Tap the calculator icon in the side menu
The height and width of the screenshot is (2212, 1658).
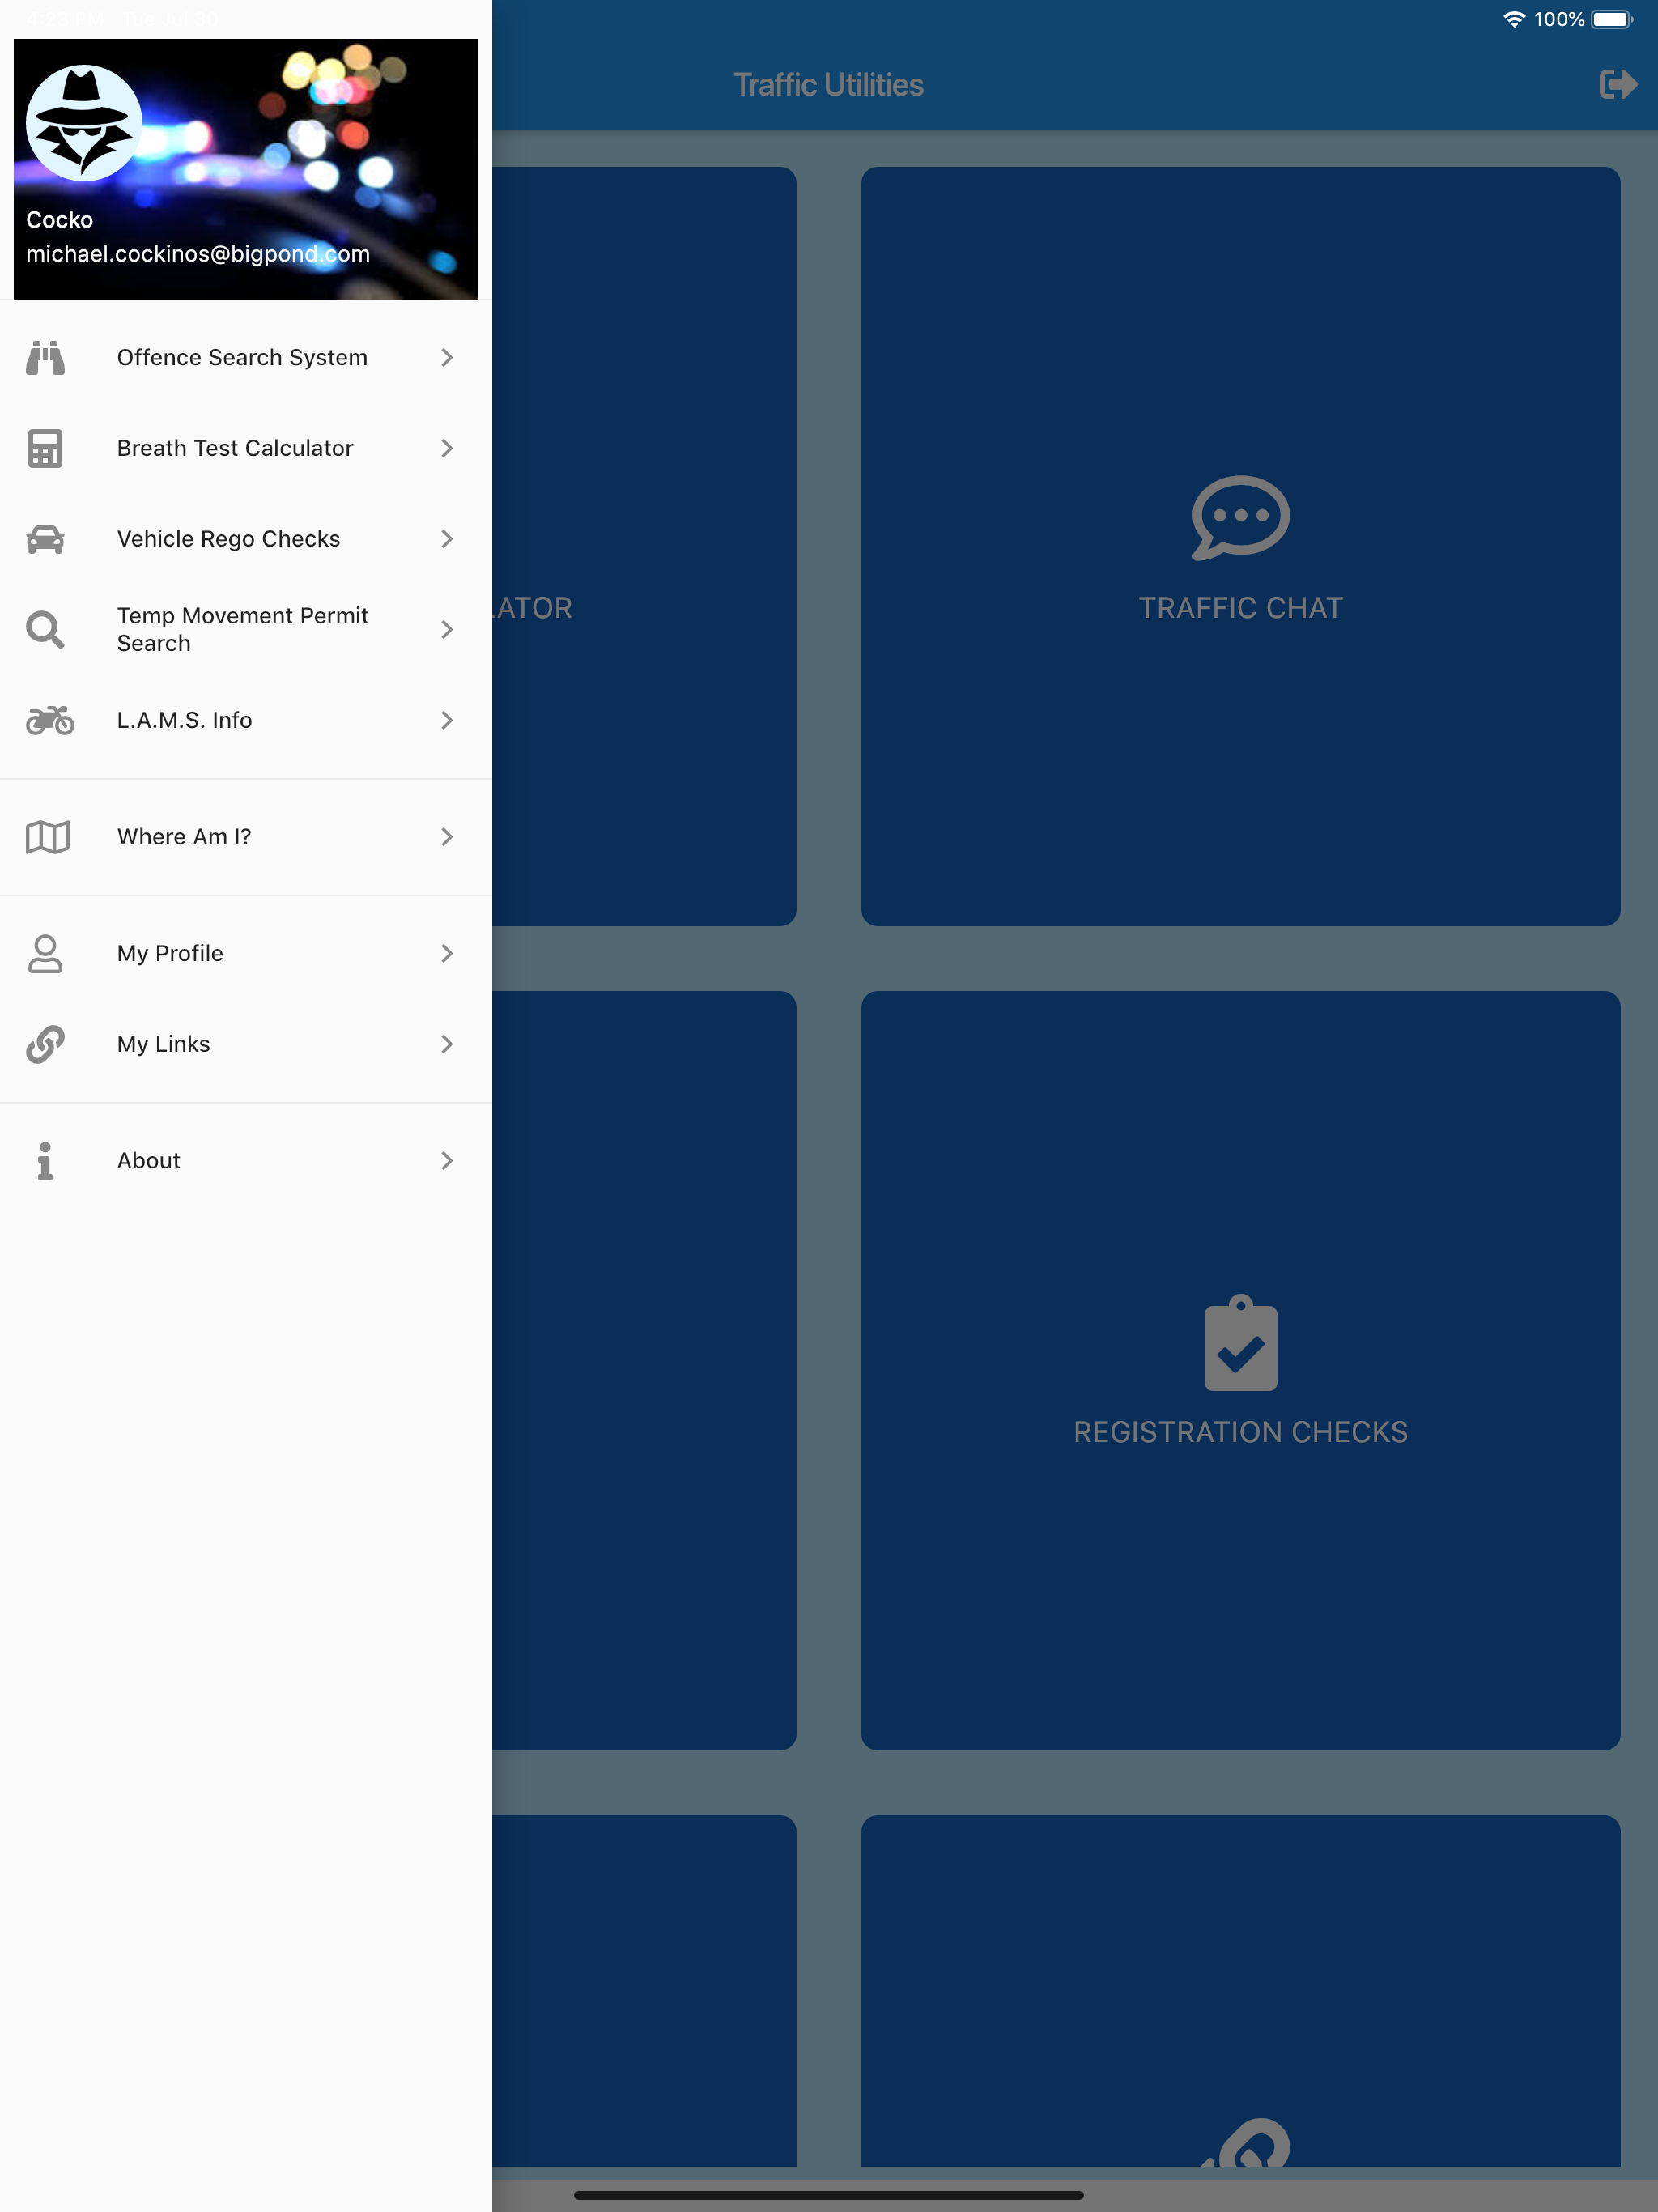pyautogui.click(x=45, y=448)
